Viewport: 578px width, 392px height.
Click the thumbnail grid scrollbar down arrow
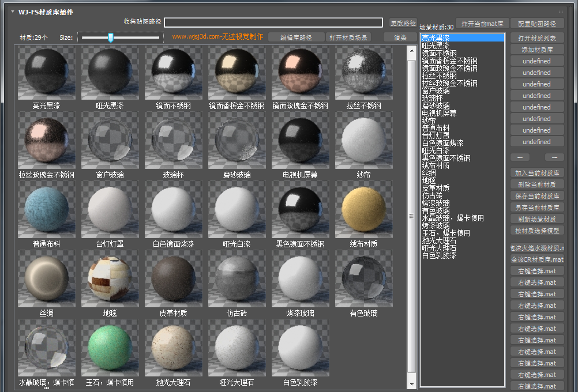pyautogui.click(x=412, y=383)
